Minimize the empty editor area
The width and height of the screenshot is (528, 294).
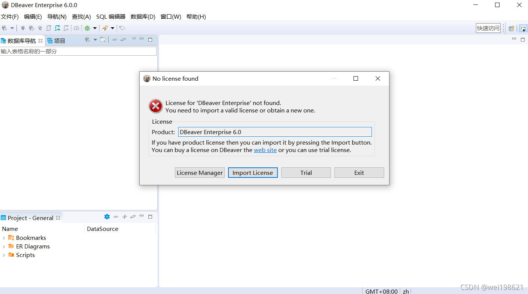pyautogui.click(x=514, y=39)
